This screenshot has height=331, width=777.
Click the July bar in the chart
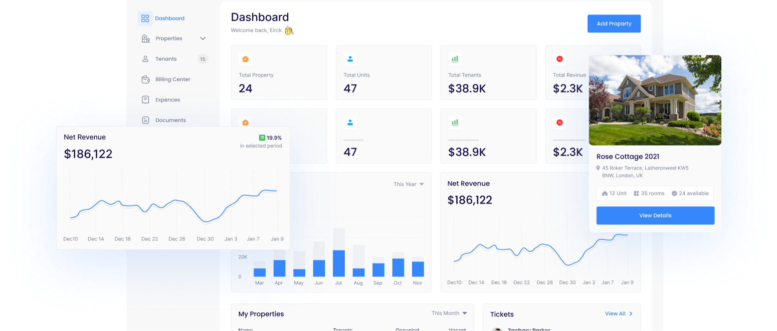click(339, 263)
